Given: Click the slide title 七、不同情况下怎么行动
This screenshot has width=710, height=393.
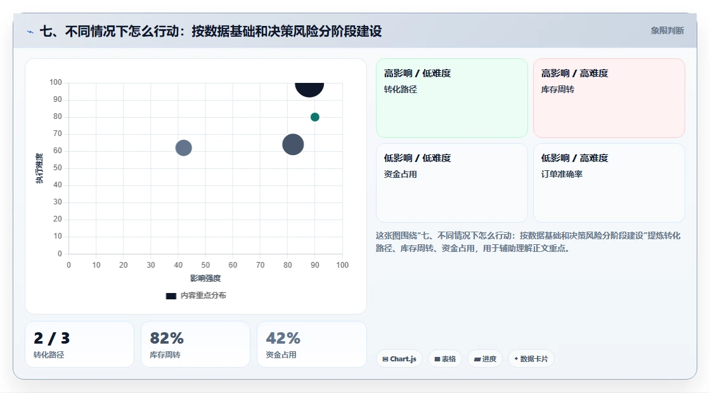Looking at the screenshot, I should pos(210,31).
